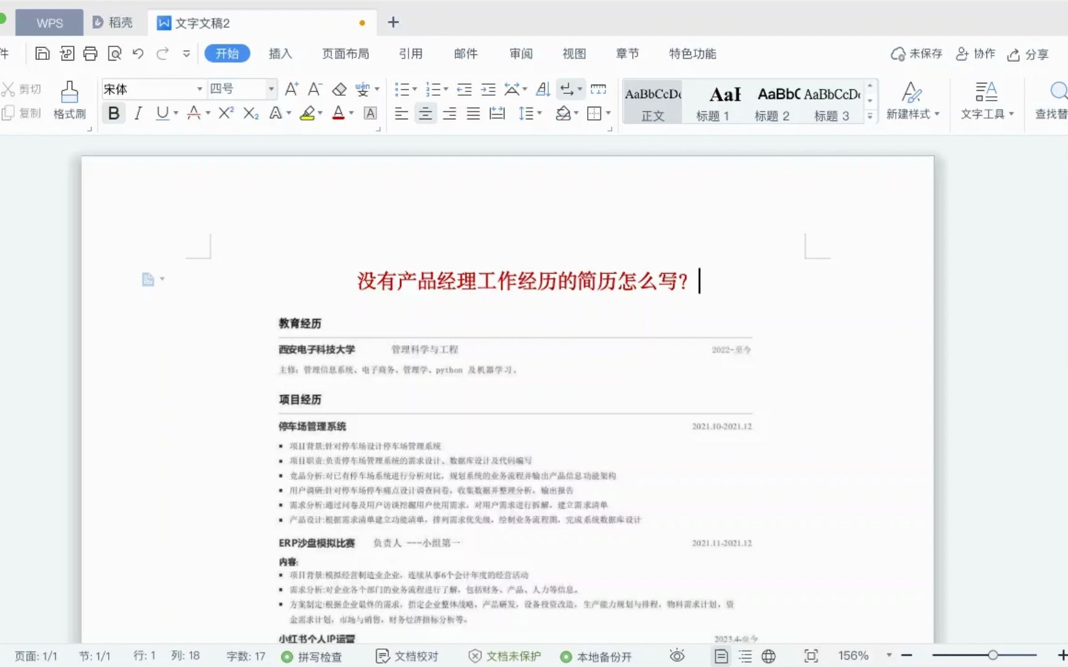Increase paragraph indent
Viewport: 1068px width, 667px height.
tap(488, 90)
